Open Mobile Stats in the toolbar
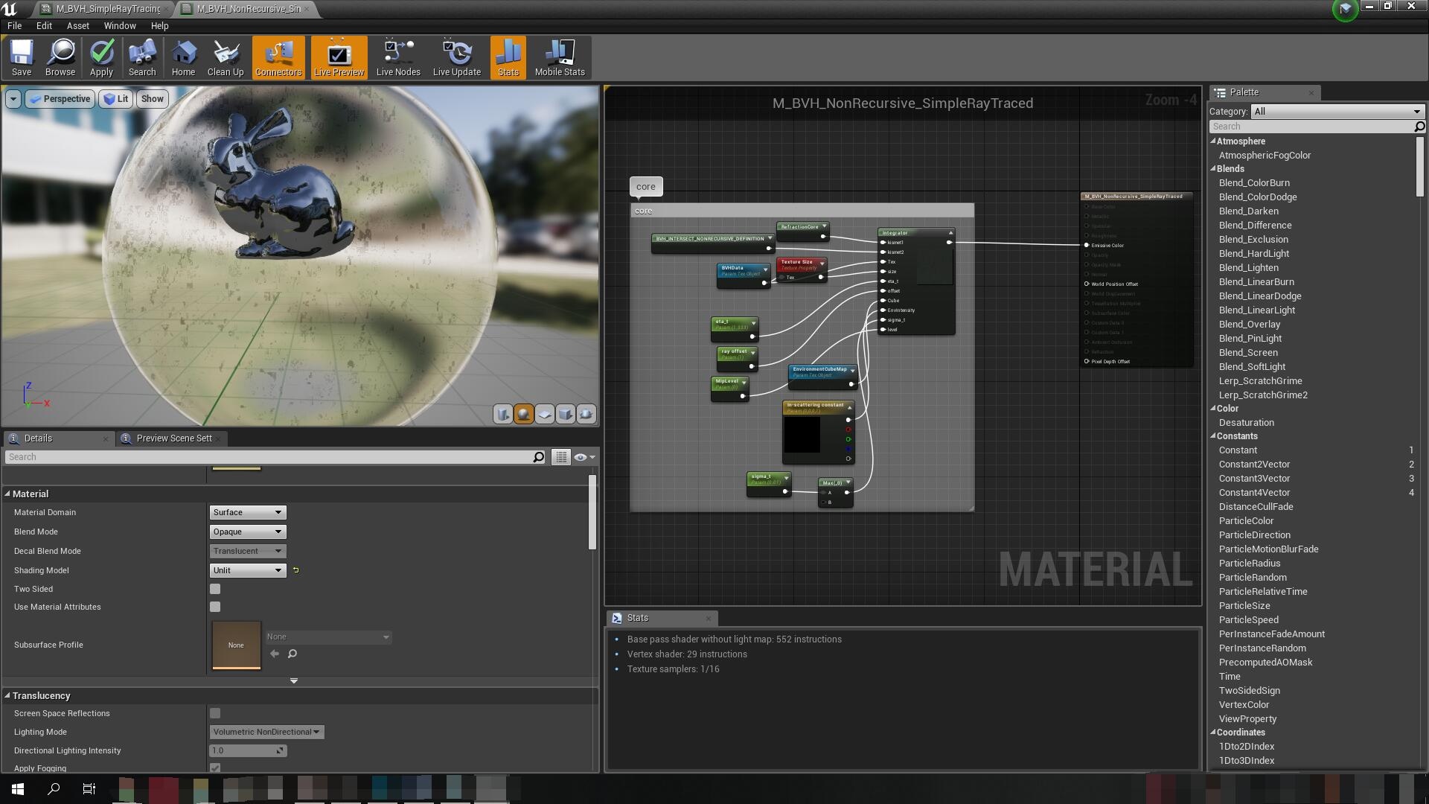Screen dimensions: 1429x804 click(x=559, y=57)
